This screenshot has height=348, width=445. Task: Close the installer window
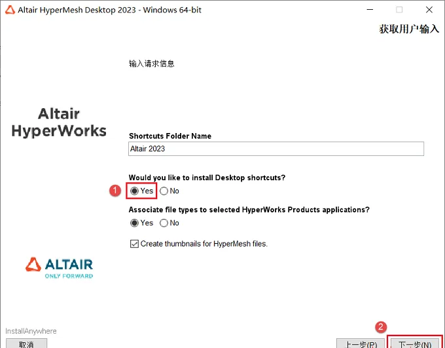click(x=429, y=10)
